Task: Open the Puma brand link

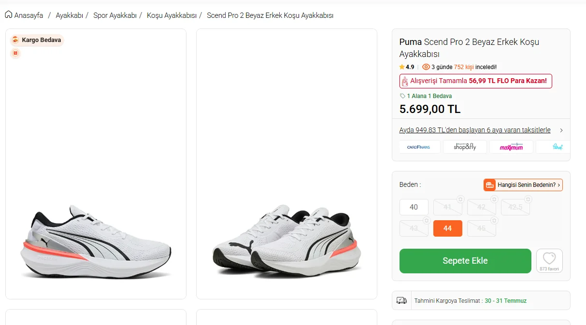Action: point(411,42)
